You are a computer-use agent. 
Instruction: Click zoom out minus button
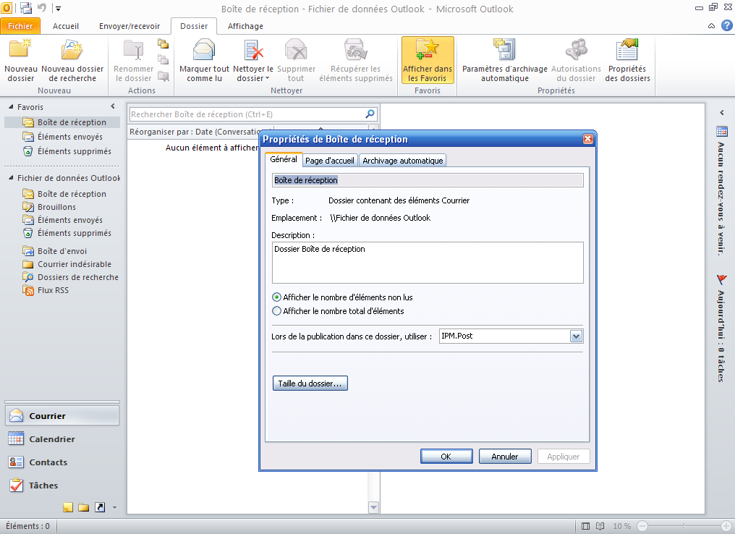pos(642,526)
